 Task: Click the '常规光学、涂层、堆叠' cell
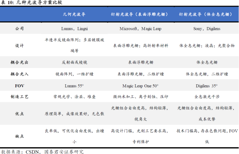[75, 97]
